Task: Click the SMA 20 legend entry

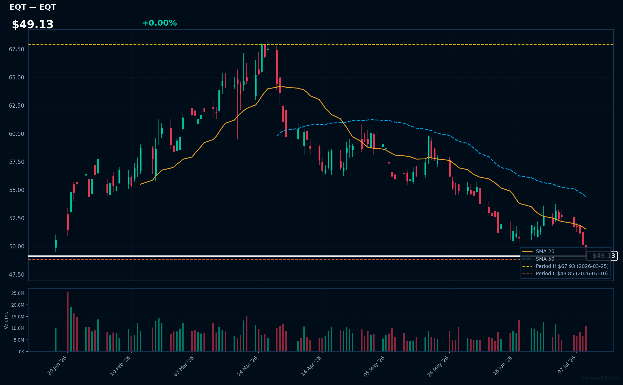Action: point(538,251)
